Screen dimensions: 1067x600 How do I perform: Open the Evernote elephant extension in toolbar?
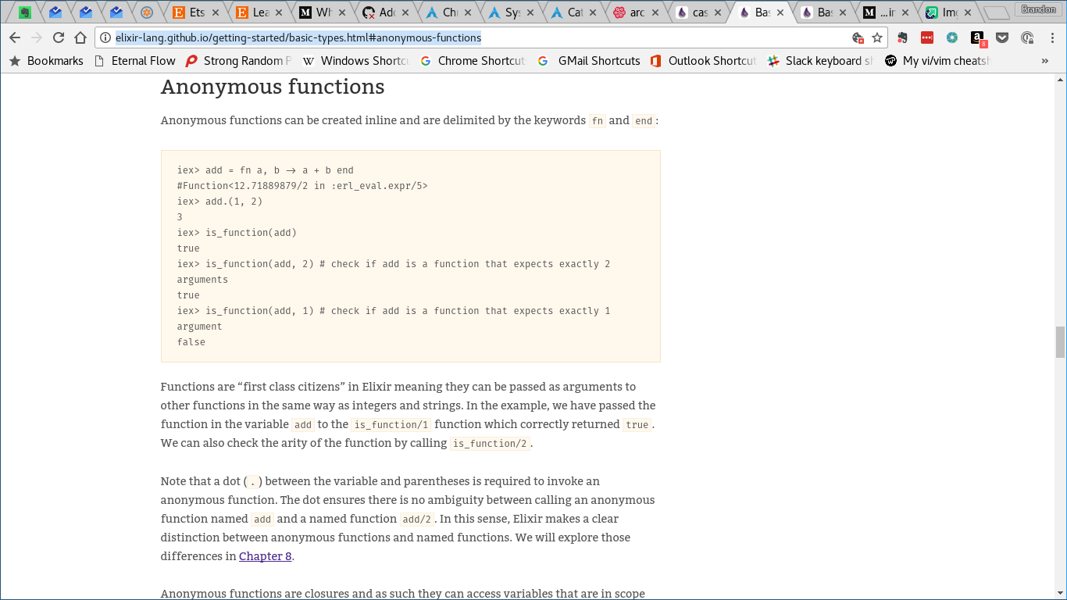pyautogui.click(x=902, y=37)
